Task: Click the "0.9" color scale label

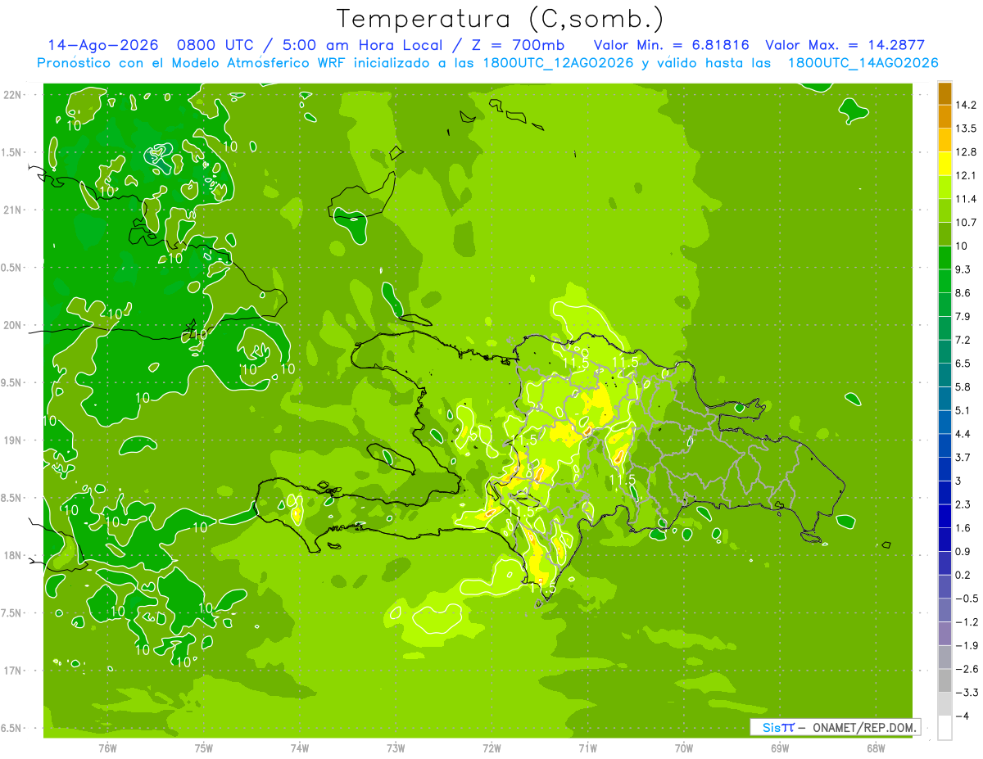Action: [x=962, y=552]
